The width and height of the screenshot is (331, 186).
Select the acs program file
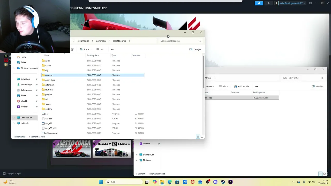click(x=93, y=114)
